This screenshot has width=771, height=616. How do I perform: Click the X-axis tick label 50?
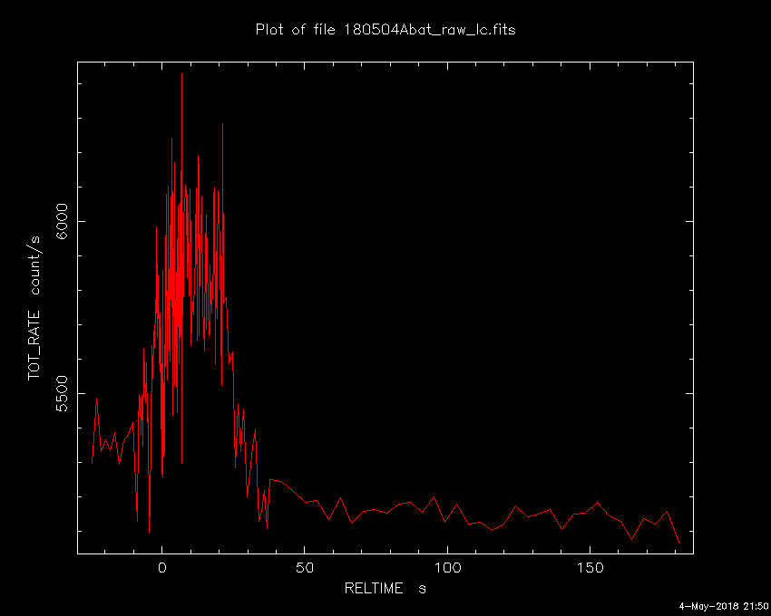pos(305,568)
